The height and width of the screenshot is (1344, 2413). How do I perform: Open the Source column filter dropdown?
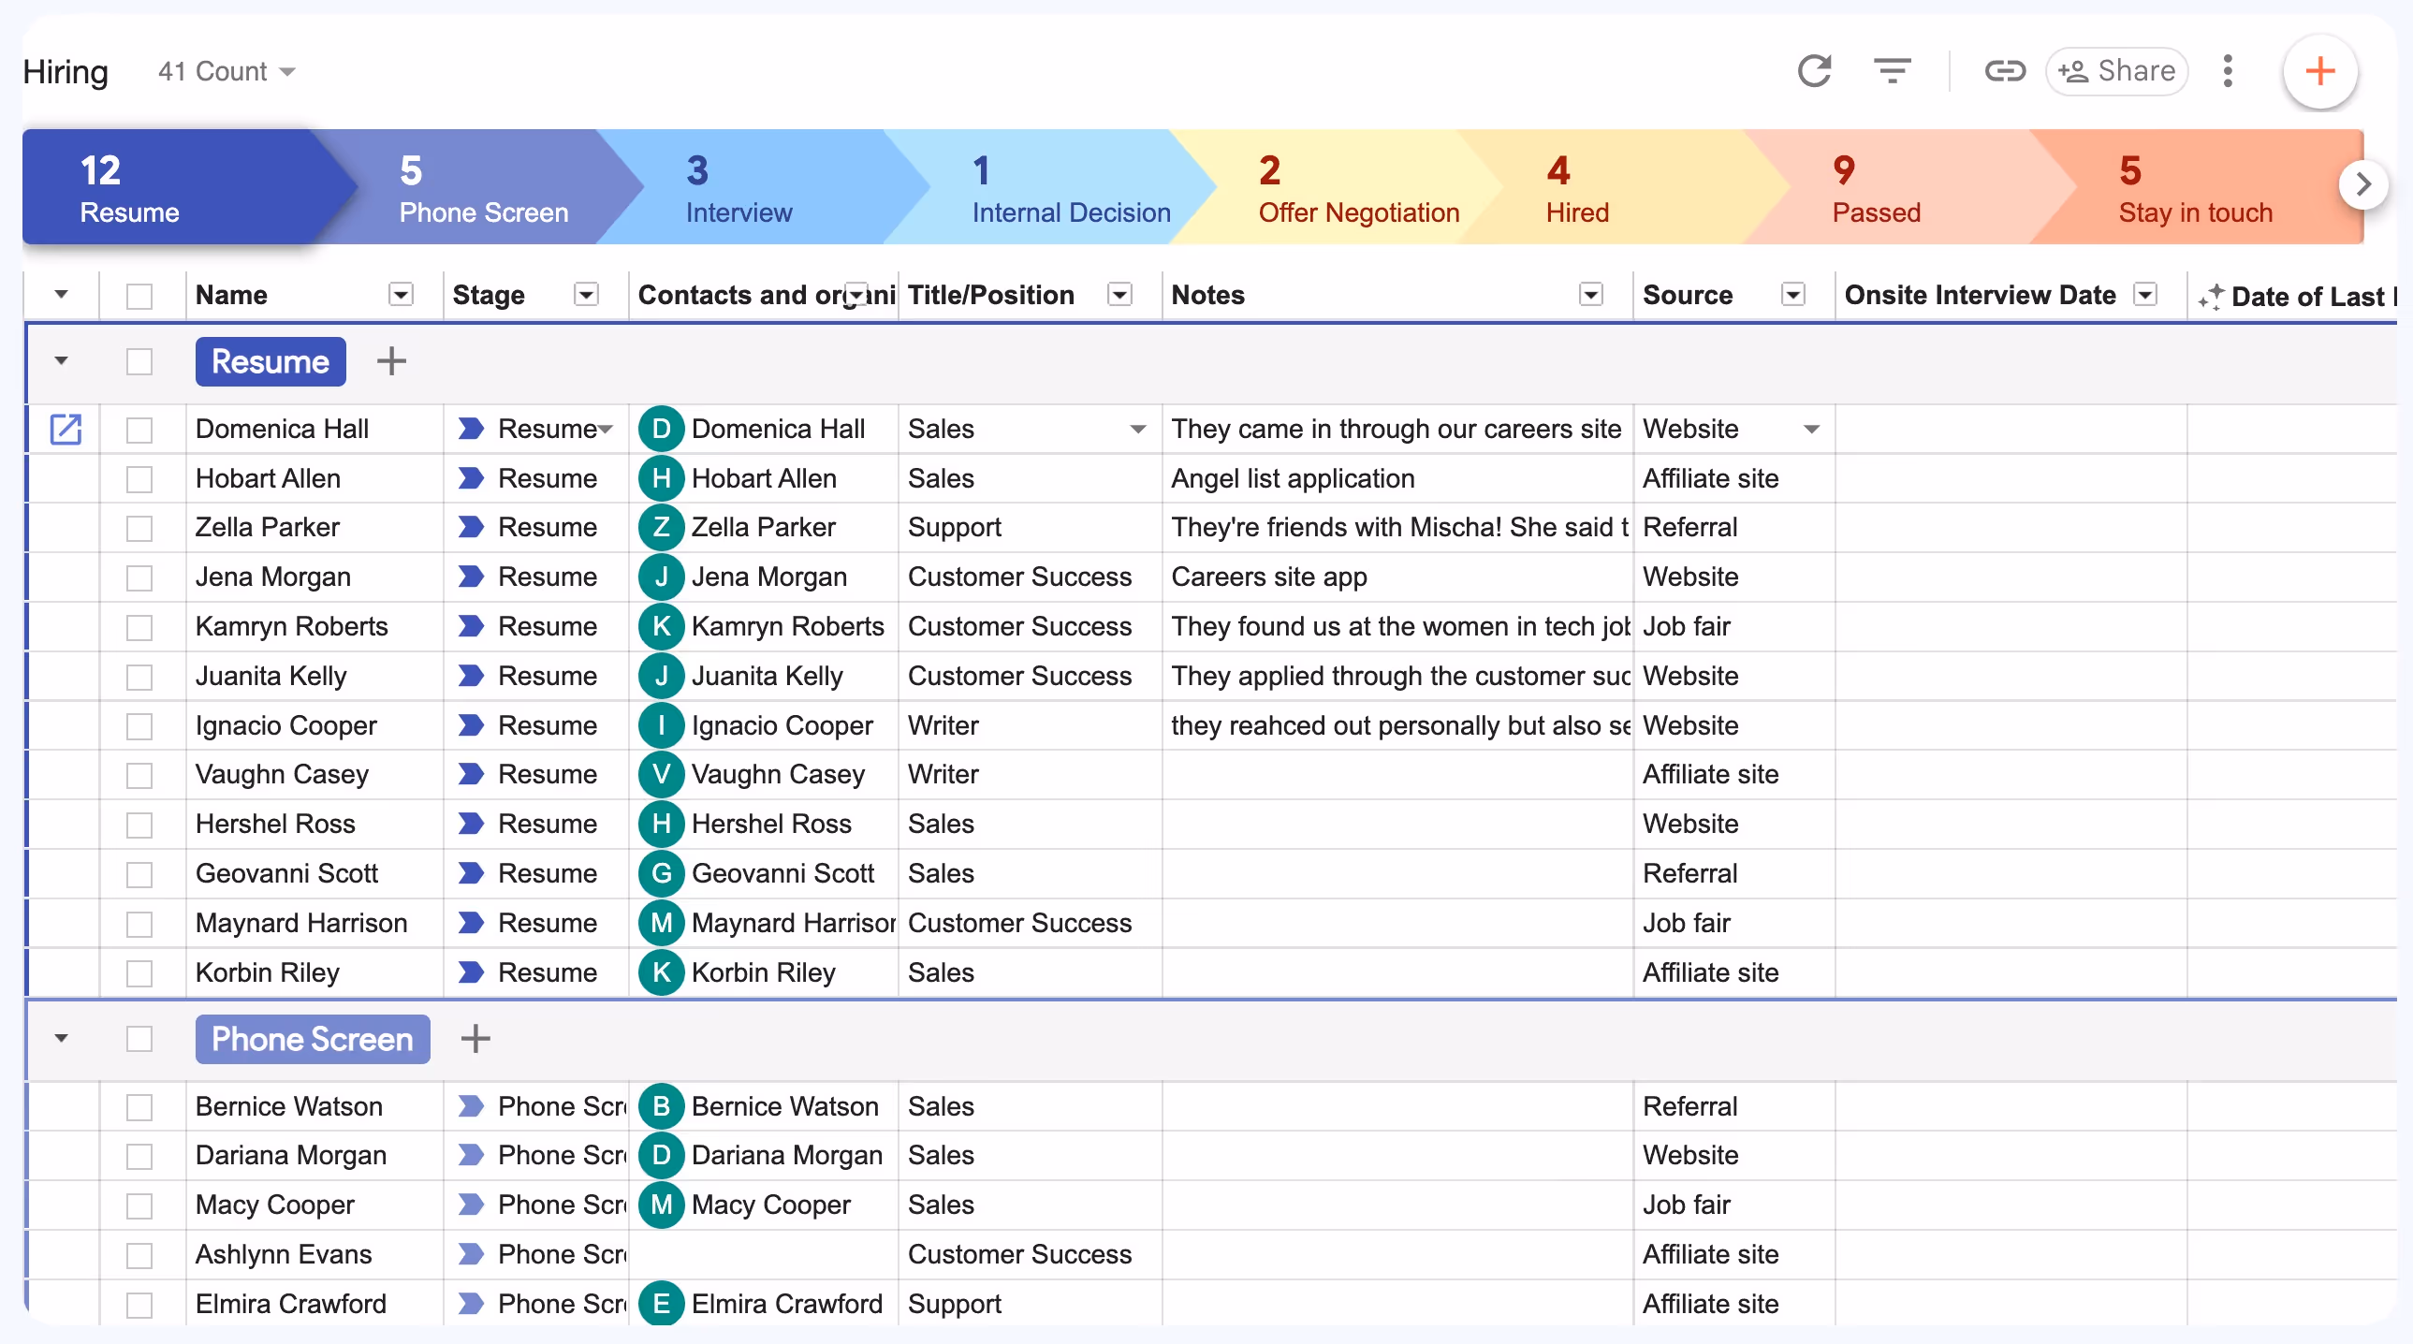tap(1791, 295)
